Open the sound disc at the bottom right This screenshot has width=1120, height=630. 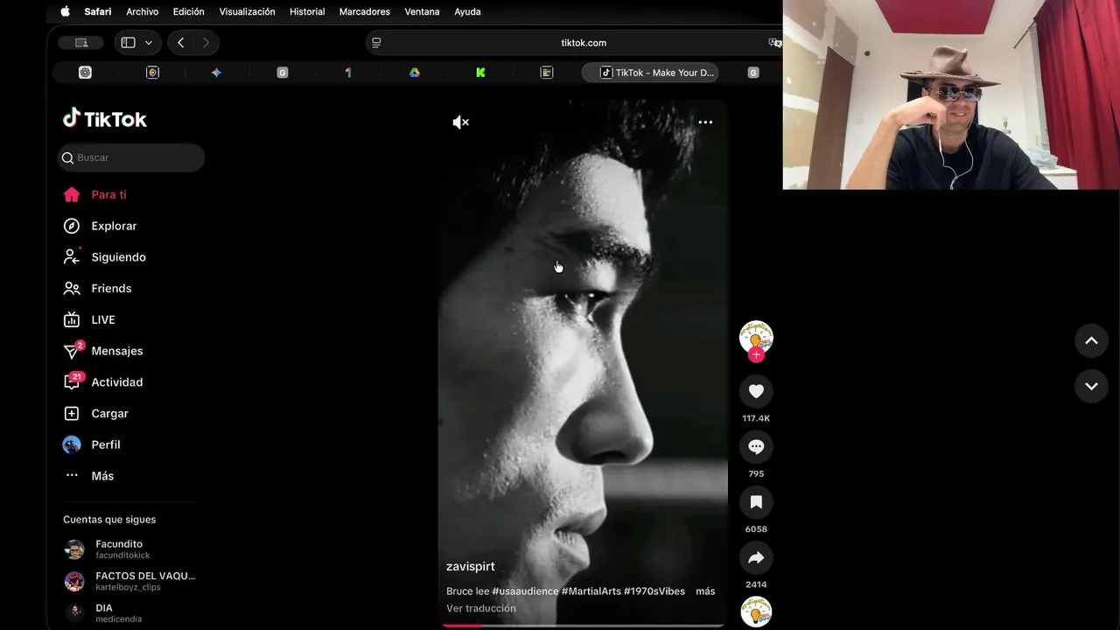[x=756, y=612]
